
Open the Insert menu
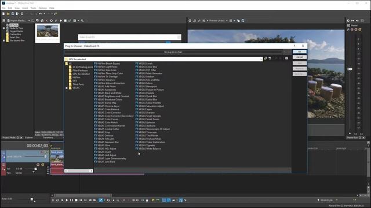(x=25, y=8)
